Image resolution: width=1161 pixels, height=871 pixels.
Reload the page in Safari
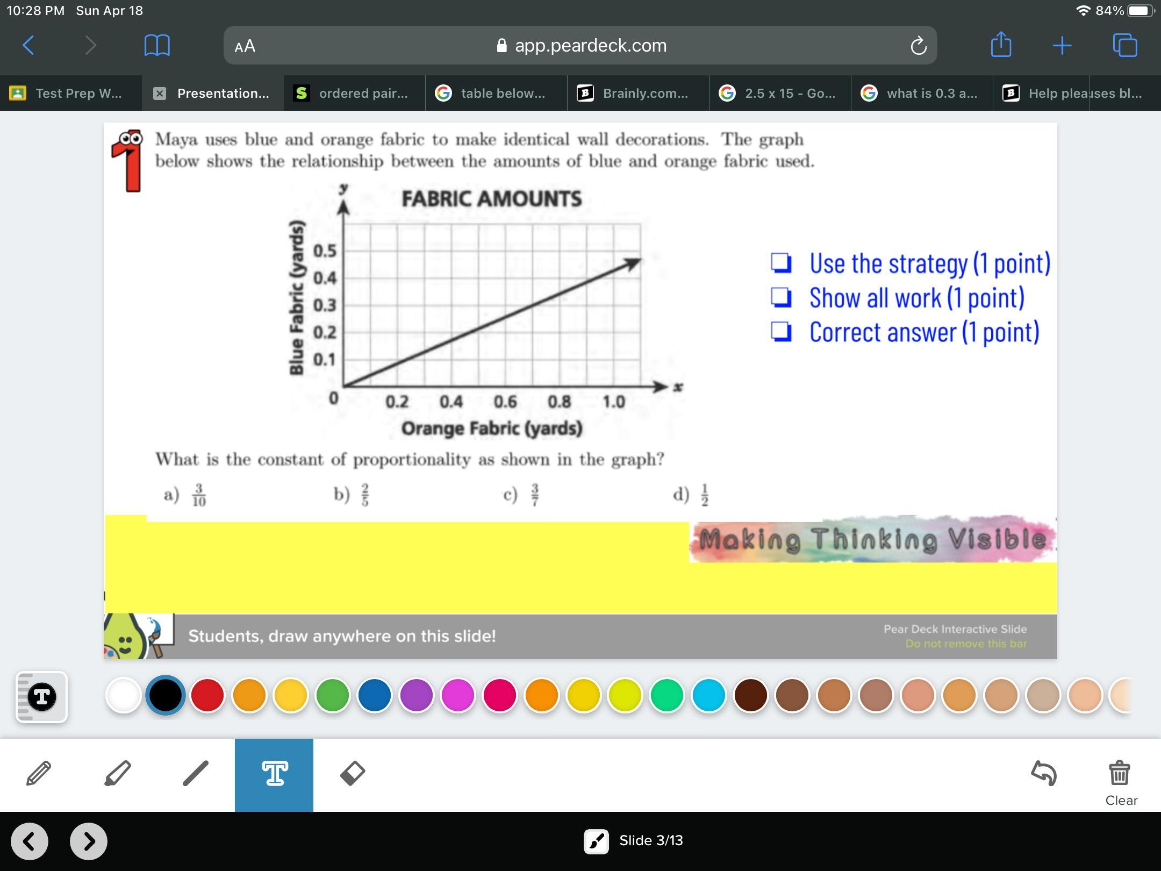point(918,46)
